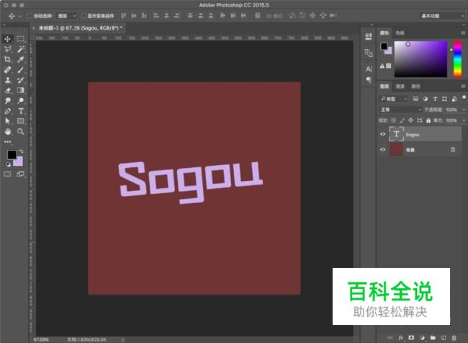This screenshot has height=343, width=468.
Task: Open the Character panel from the dock
Action: [369, 69]
